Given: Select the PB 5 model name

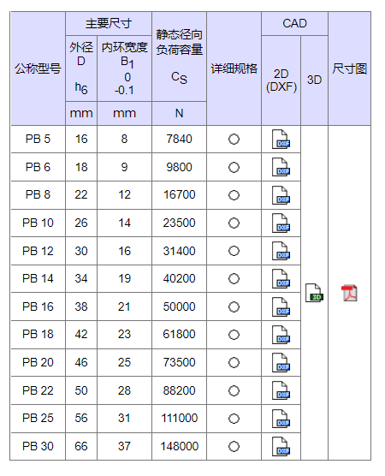Looking at the screenshot, I should [38, 139].
